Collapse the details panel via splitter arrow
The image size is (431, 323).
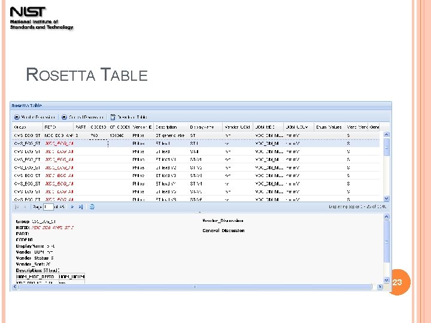tap(199, 212)
